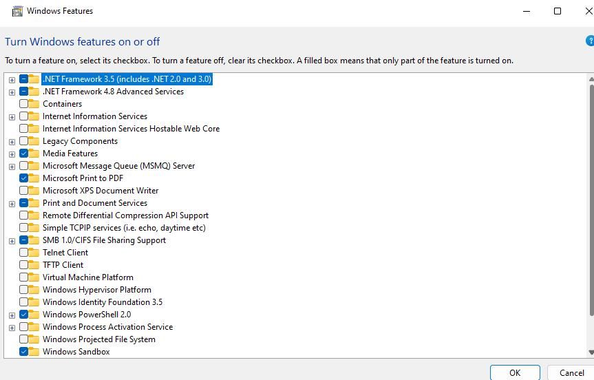
Task: Select 'Internet Information Services Hostable Web Core' label
Action: click(x=131, y=129)
